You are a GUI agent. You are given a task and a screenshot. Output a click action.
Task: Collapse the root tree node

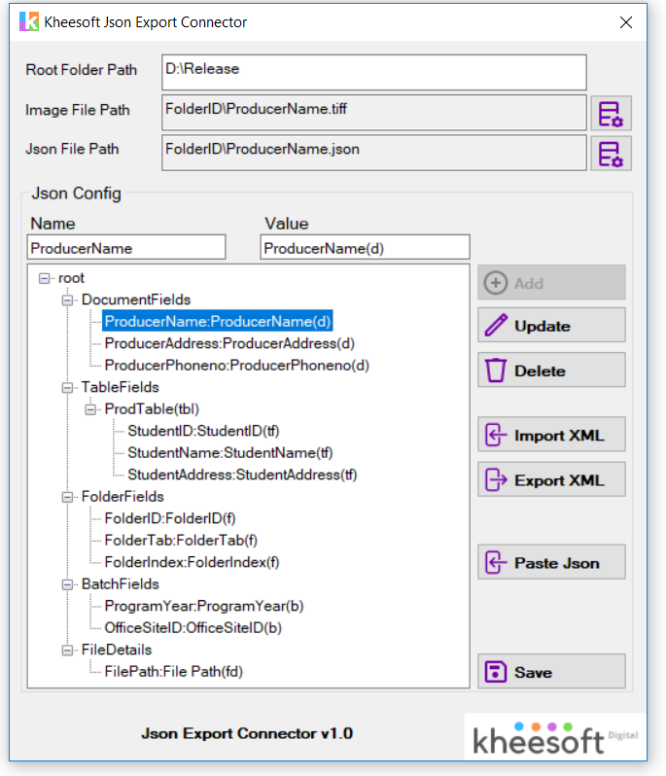[45, 278]
